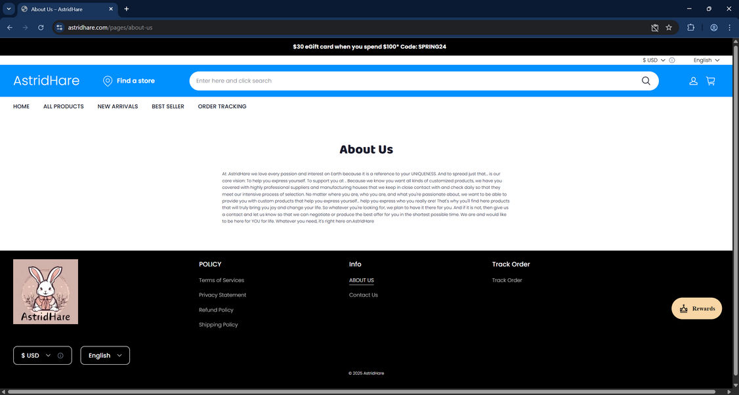Reload the page
Screen dimensions: 739x395
(x=41, y=28)
